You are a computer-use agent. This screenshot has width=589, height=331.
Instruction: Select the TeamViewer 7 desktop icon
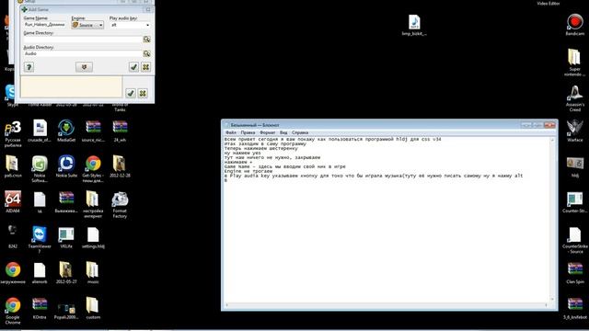[40, 240]
